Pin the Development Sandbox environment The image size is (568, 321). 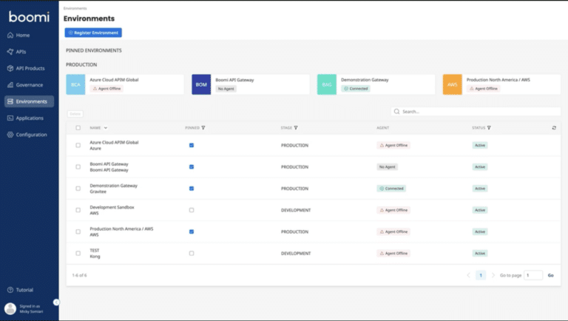tap(192, 210)
